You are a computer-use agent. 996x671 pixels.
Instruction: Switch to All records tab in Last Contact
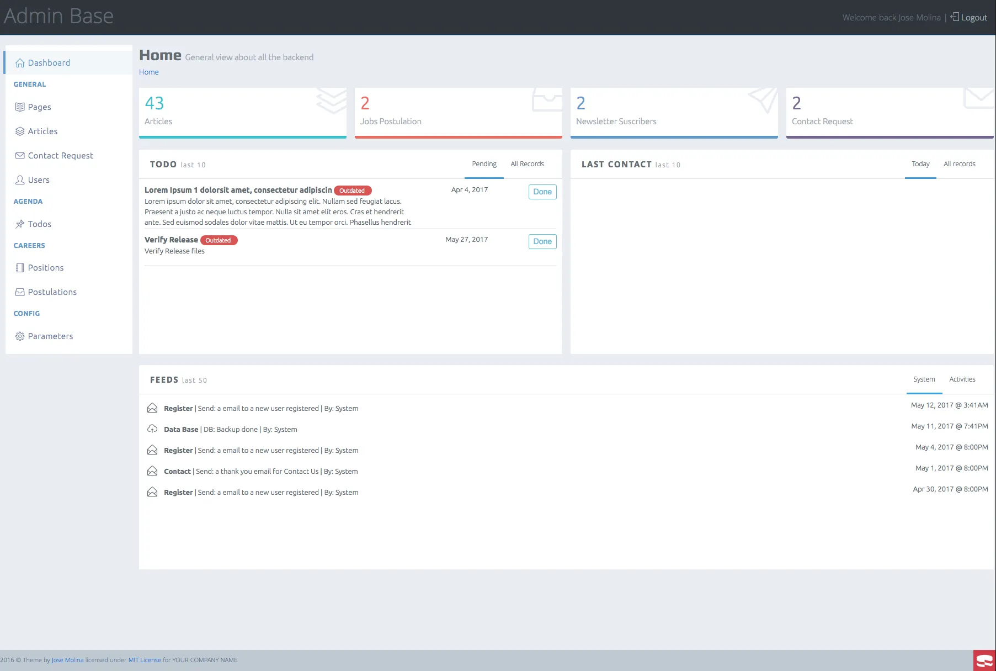pyautogui.click(x=959, y=164)
